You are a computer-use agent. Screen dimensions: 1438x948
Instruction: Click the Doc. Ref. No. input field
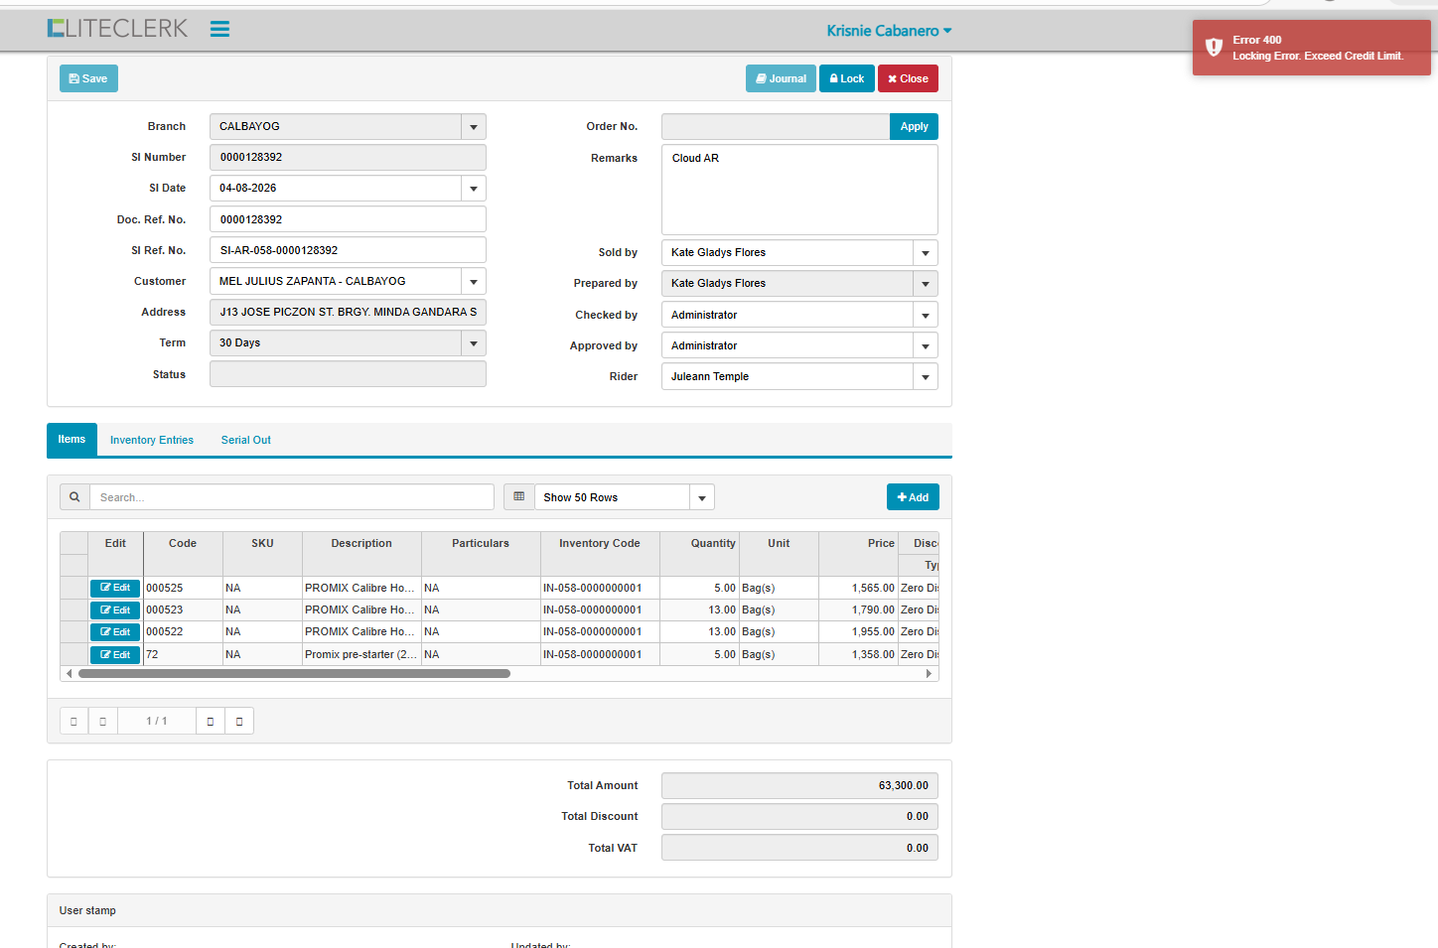[348, 219]
